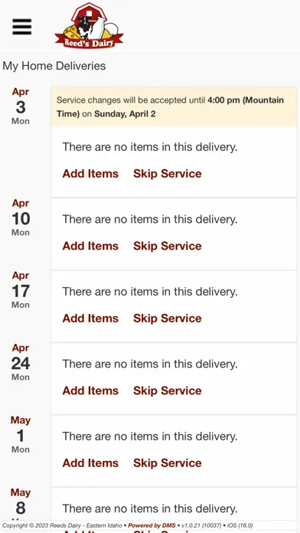Select the May 1 Mon date label
This screenshot has height=533, width=300.
pos(21,435)
